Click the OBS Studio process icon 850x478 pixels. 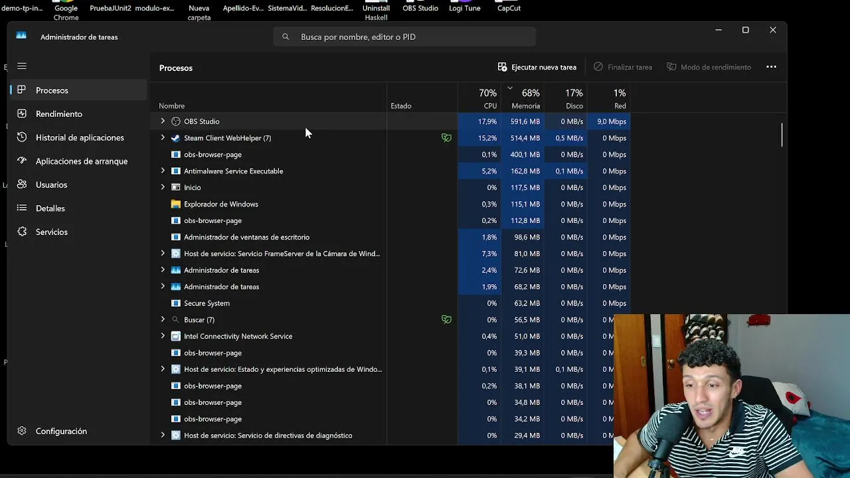175,121
